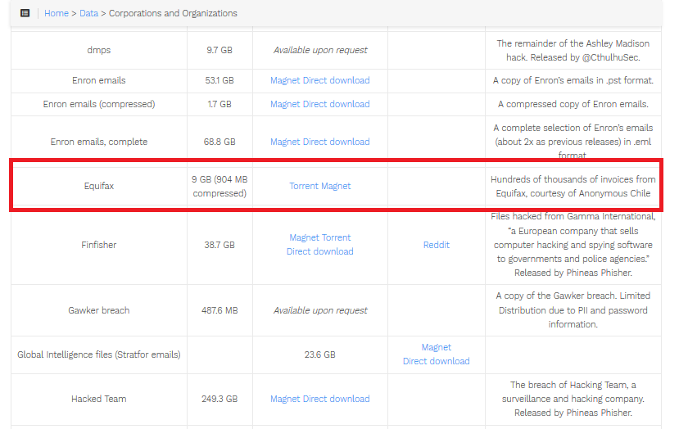Open Direct download link in Hacked Team row
688x429 pixels.
pos(336,399)
